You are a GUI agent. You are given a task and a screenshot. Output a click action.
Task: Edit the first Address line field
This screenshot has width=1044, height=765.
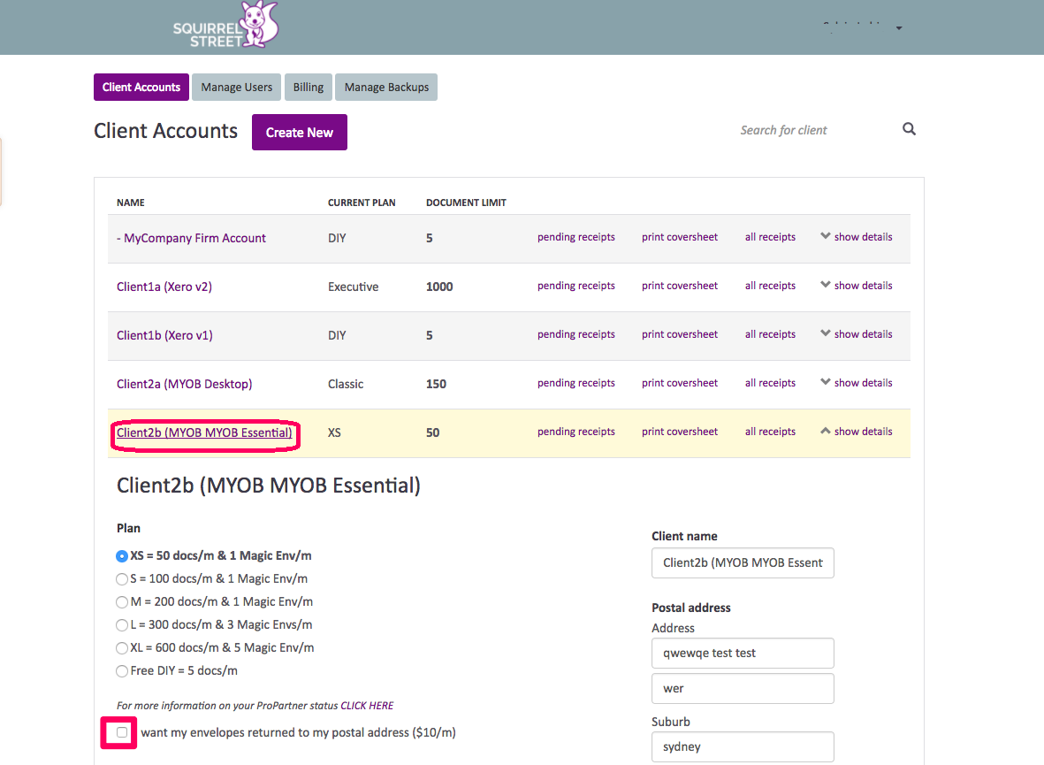(x=743, y=653)
